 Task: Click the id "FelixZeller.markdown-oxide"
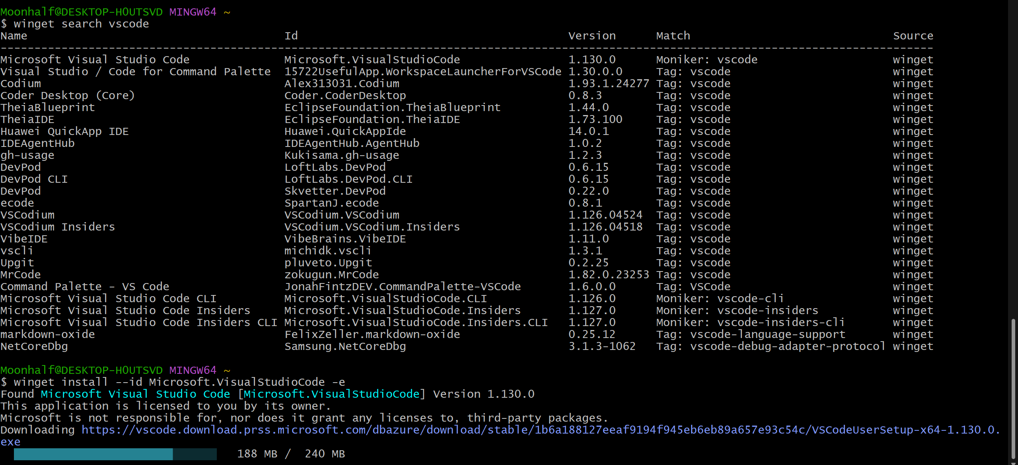point(372,334)
